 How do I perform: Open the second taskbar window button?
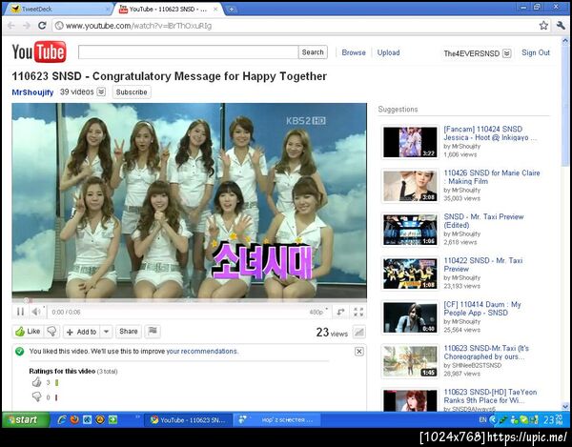pos(276,420)
